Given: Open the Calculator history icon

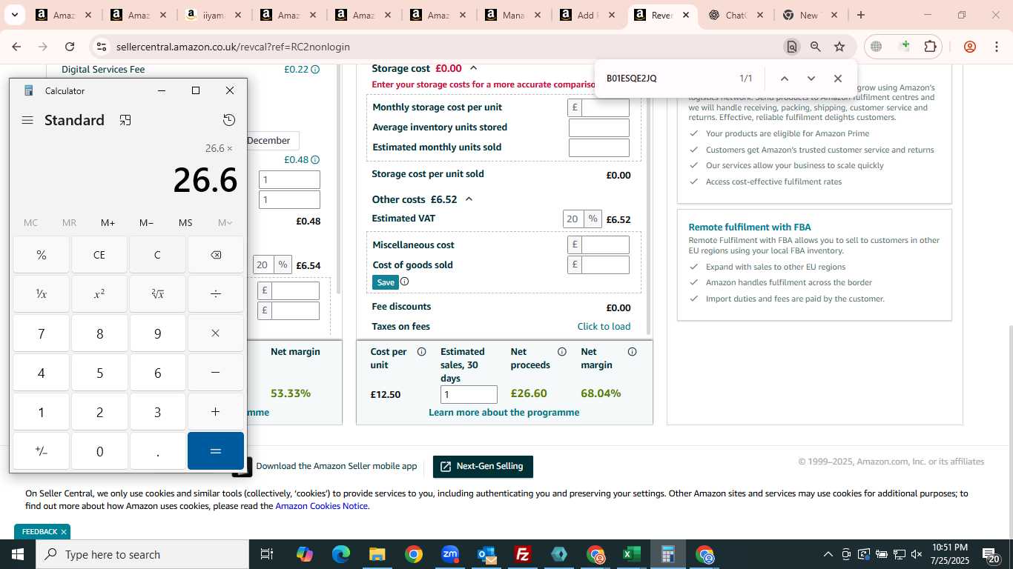Looking at the screenshot, I should click(x=229, y=120).
